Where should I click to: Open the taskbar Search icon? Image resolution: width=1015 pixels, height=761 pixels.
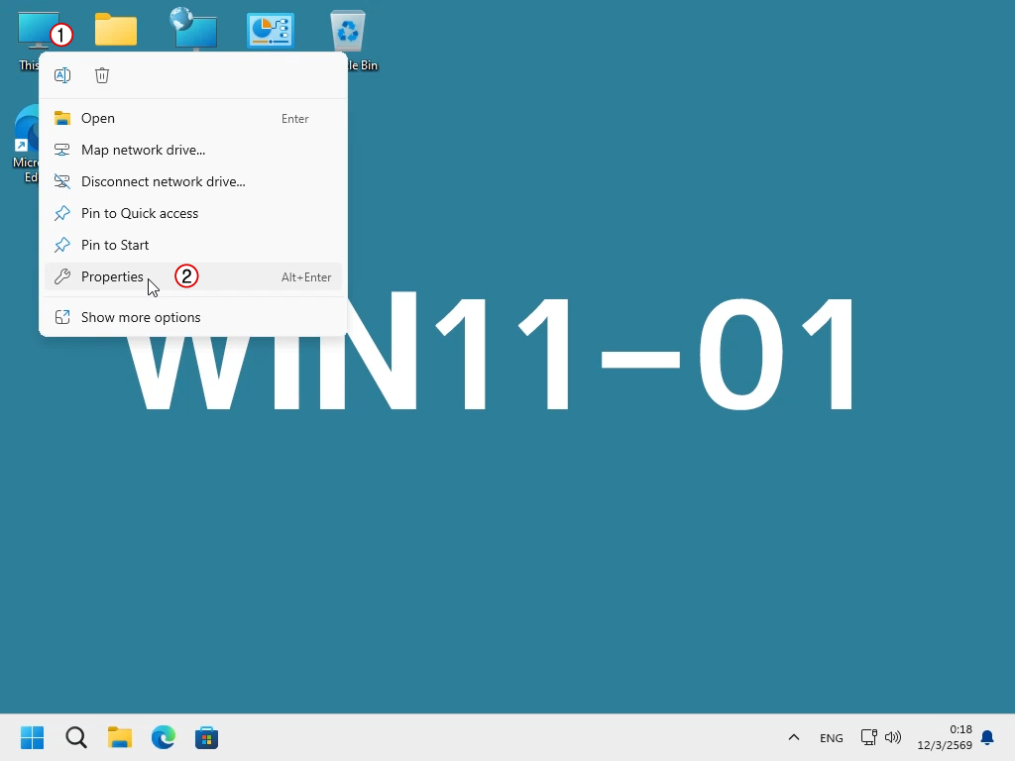click(x=75, y=737)
